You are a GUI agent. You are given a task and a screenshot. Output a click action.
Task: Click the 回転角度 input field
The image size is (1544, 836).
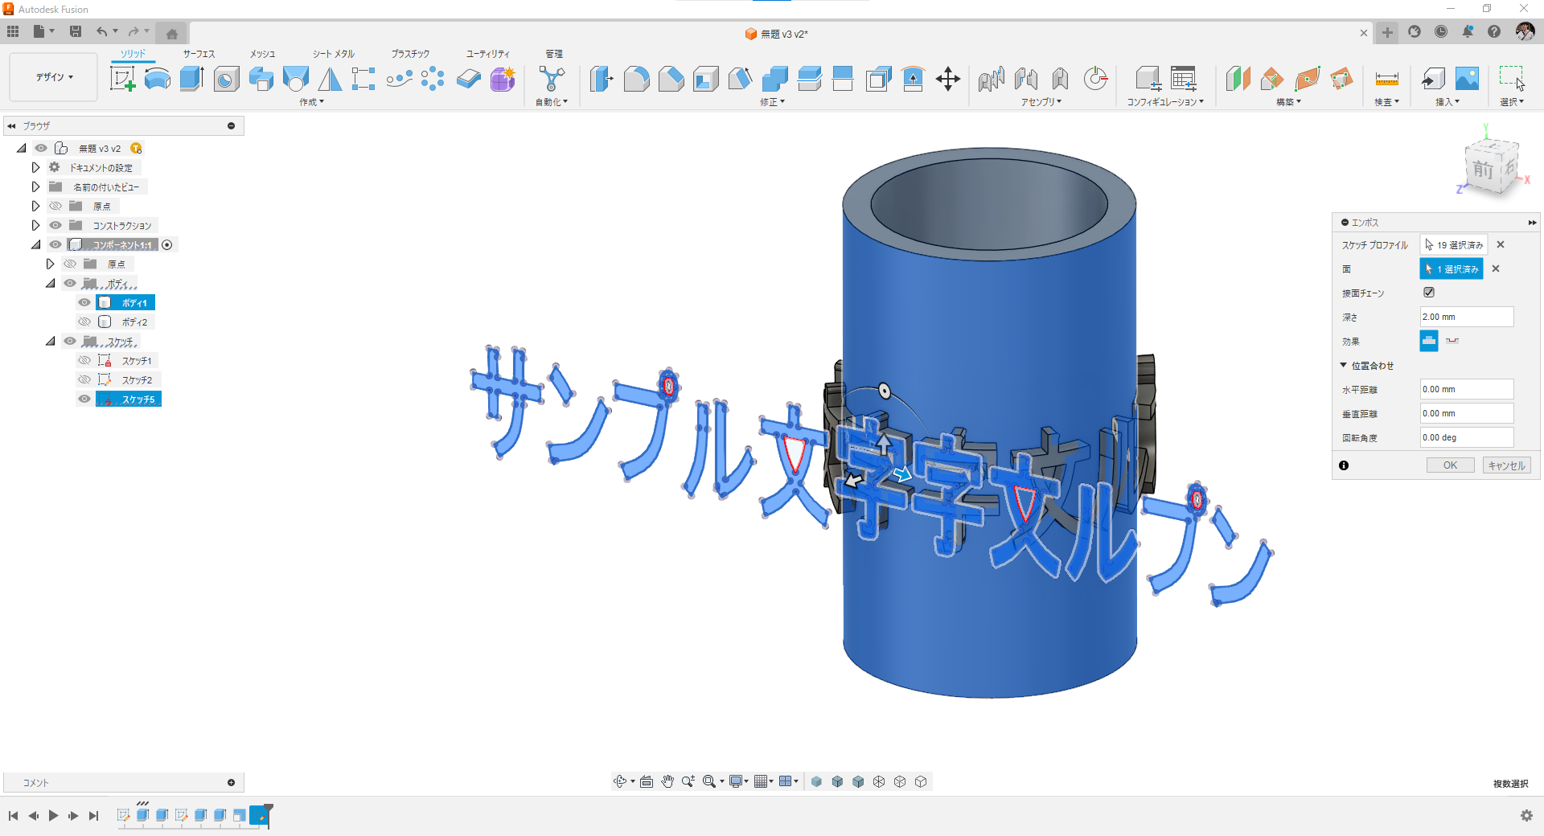click(1467, 437)
